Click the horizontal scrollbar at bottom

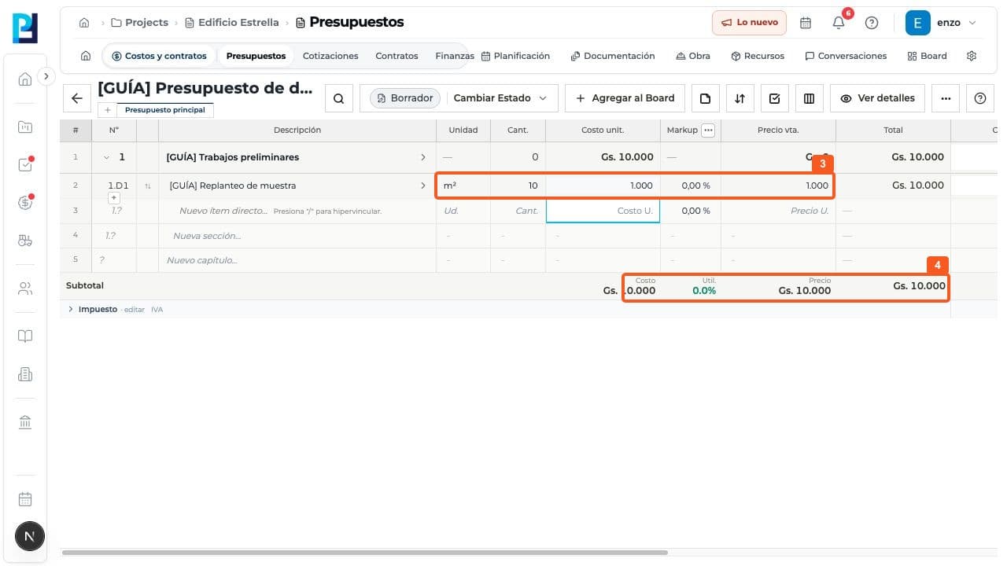click(x=365, y=553)
